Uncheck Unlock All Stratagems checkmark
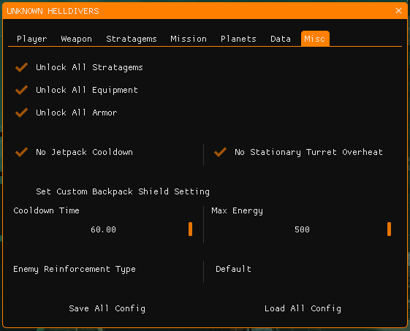The height and width of the screenshot is (331, 410). [x=21, y=67]
